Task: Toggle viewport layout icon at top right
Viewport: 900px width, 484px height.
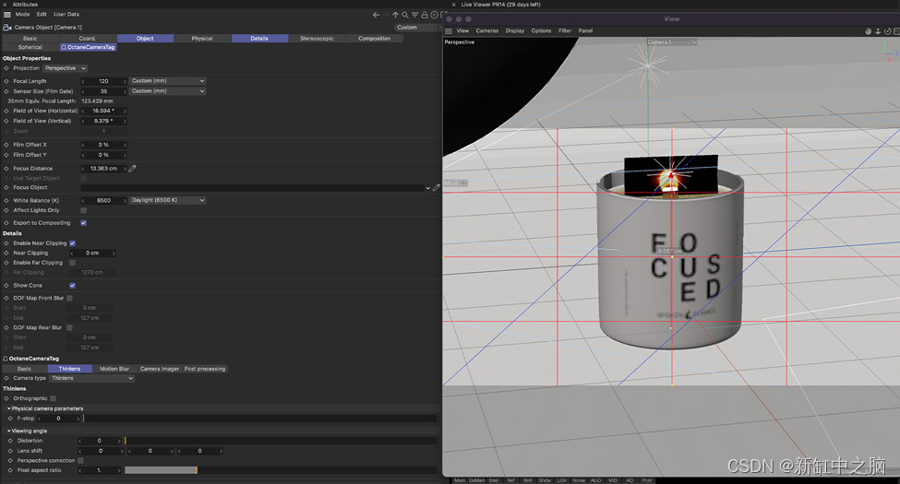Action: 896,31
